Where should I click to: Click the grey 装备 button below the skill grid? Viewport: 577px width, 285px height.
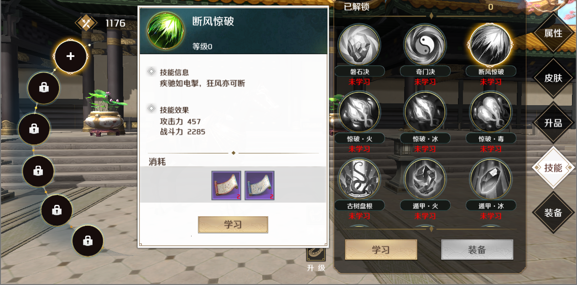pyautogui.click(x=477, y=250)
